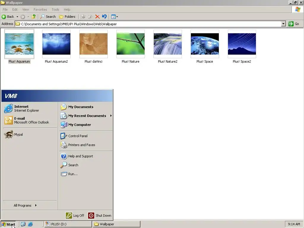Viewport: 304px width, 228px height.
Task: Launch Mypal browser from Start menu
Action: 30,134
